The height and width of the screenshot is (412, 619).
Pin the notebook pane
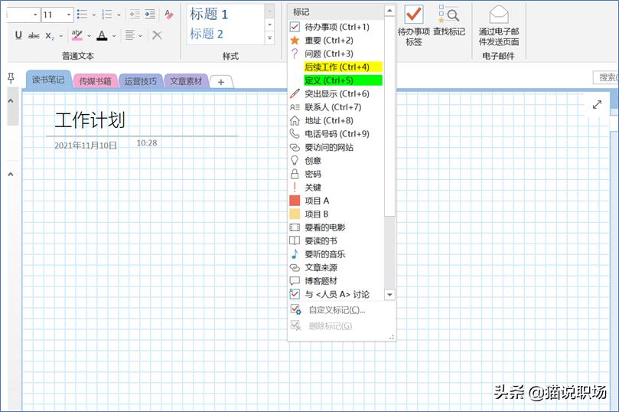click(x=11, y=78)
